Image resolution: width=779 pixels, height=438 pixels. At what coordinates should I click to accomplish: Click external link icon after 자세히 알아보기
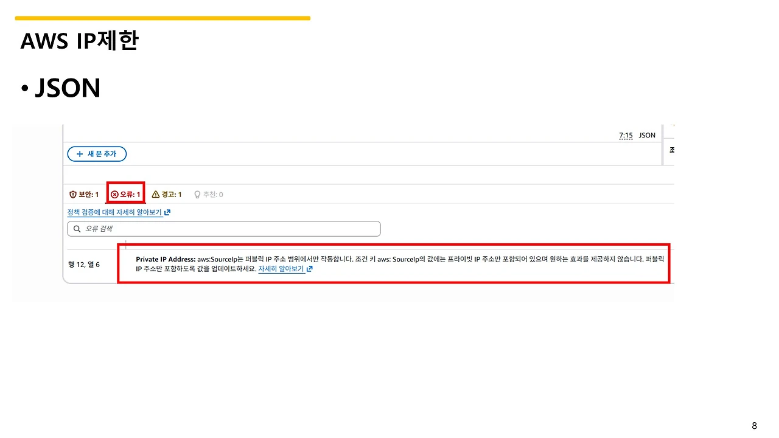[x=310, y=268]
